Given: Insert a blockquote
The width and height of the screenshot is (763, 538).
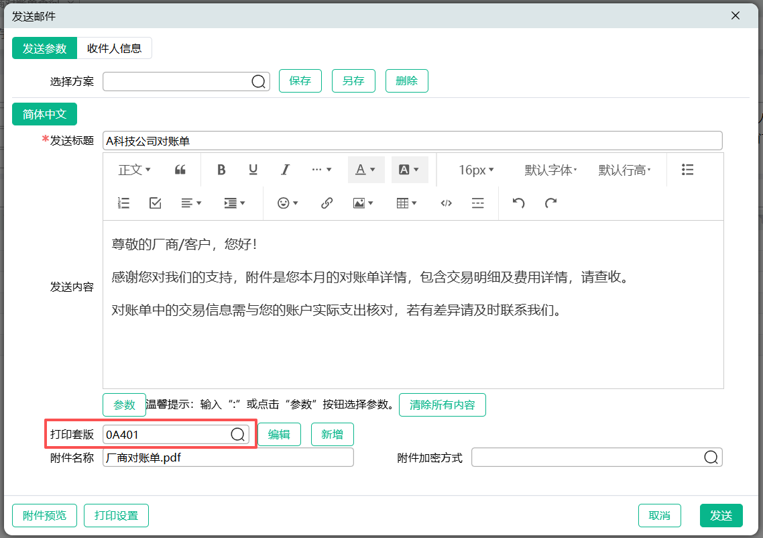Looking at the screenshot, I should (180, 170).
